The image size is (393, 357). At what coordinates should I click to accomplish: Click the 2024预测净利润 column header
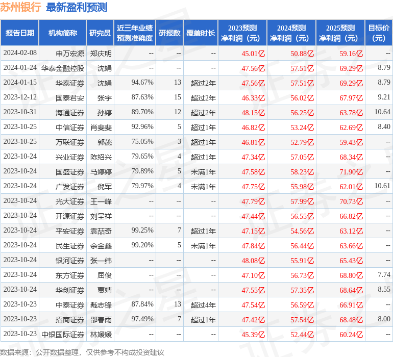pos(291,33)
